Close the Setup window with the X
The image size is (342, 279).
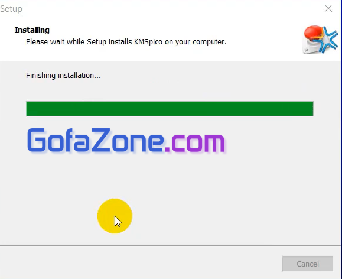328,8
